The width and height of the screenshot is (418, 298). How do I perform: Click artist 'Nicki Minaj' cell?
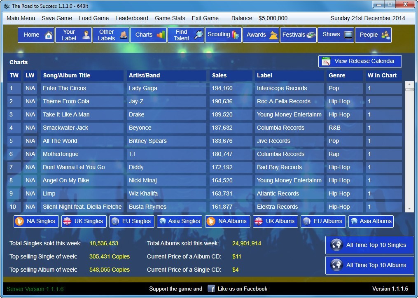[167, 180]
